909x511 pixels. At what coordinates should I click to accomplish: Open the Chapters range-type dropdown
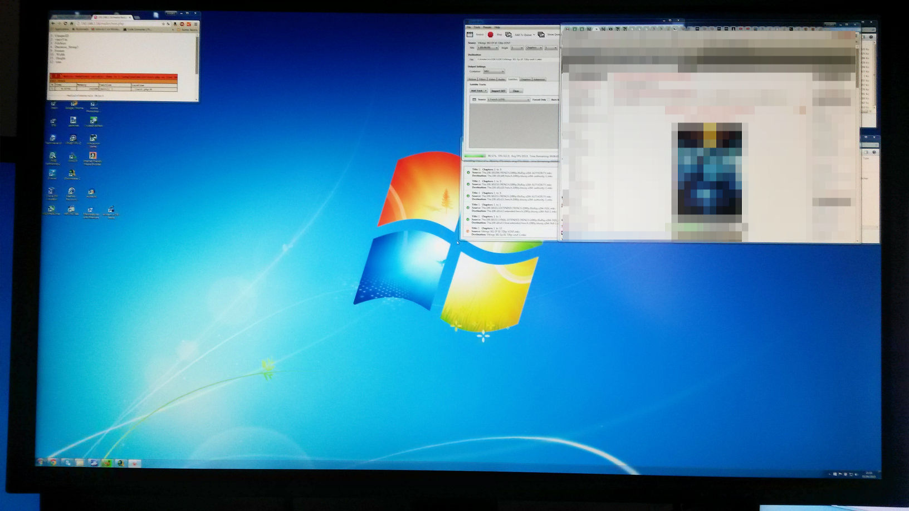[534, 48]
